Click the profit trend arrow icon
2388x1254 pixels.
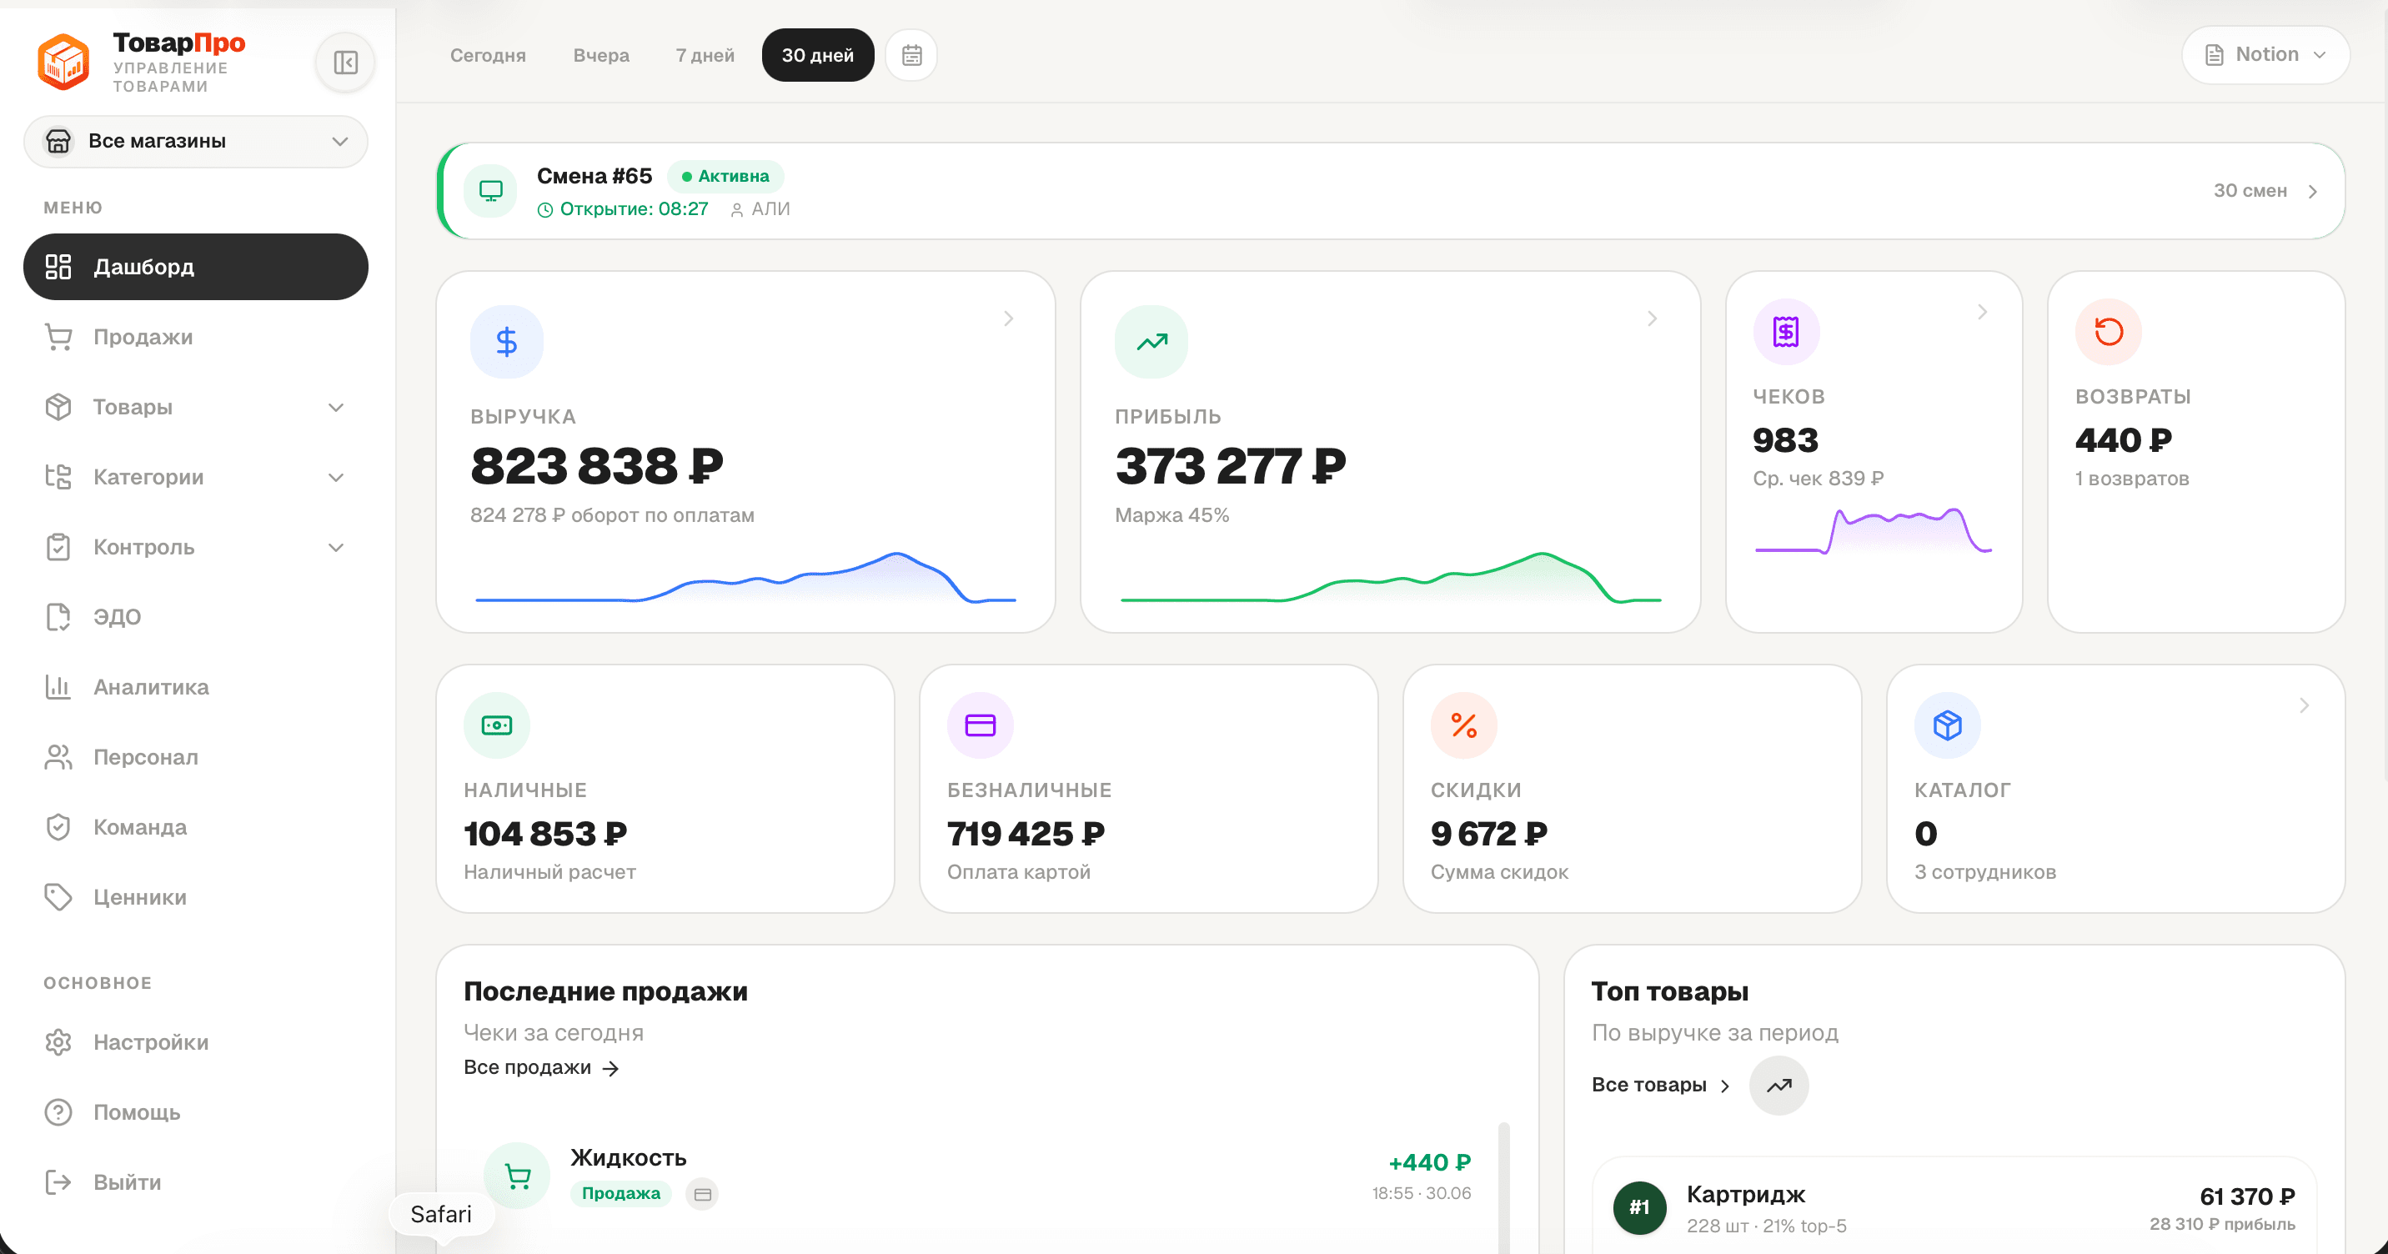pyautogui.click(x=1151, y=342)
